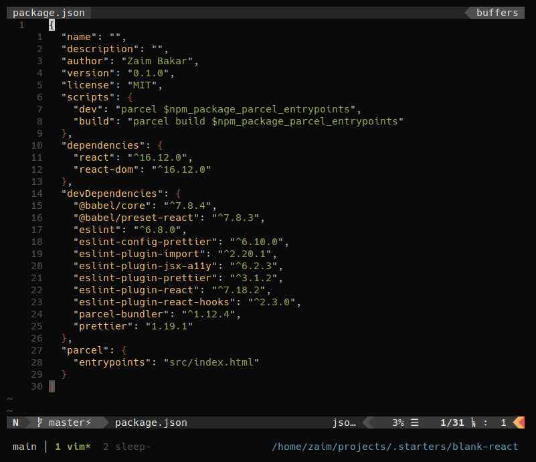Click the "eslint-plugin-react" key on line 22
This screenshot has width=536, height=462.
click(136, 290)
